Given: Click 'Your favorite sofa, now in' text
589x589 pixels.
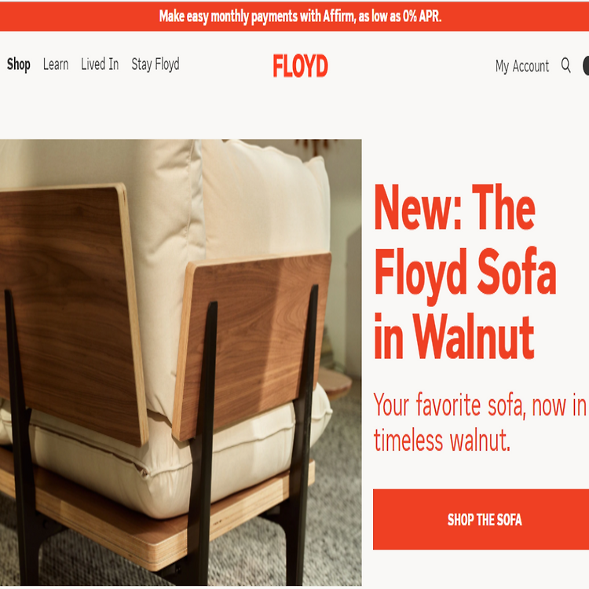Looking at the screenshot, I should pos(480,405).
